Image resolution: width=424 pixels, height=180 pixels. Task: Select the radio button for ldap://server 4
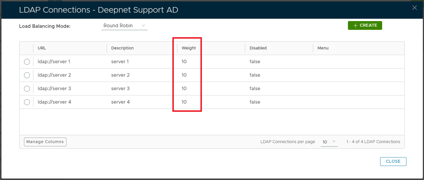(x=27, y=102)
